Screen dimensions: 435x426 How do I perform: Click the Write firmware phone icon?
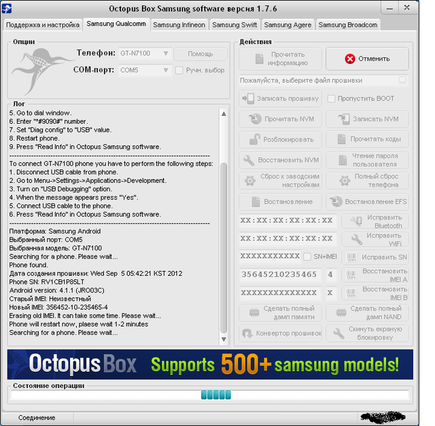(x=248, y=99)
